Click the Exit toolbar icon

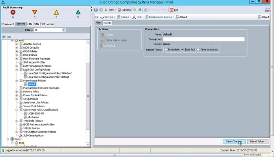coord(171,10)
